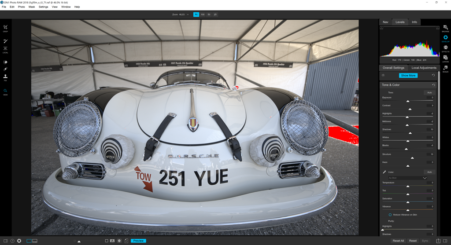451x245 pixels.
Task: Collapse the Tone & Color section
Action: point(391,85)
